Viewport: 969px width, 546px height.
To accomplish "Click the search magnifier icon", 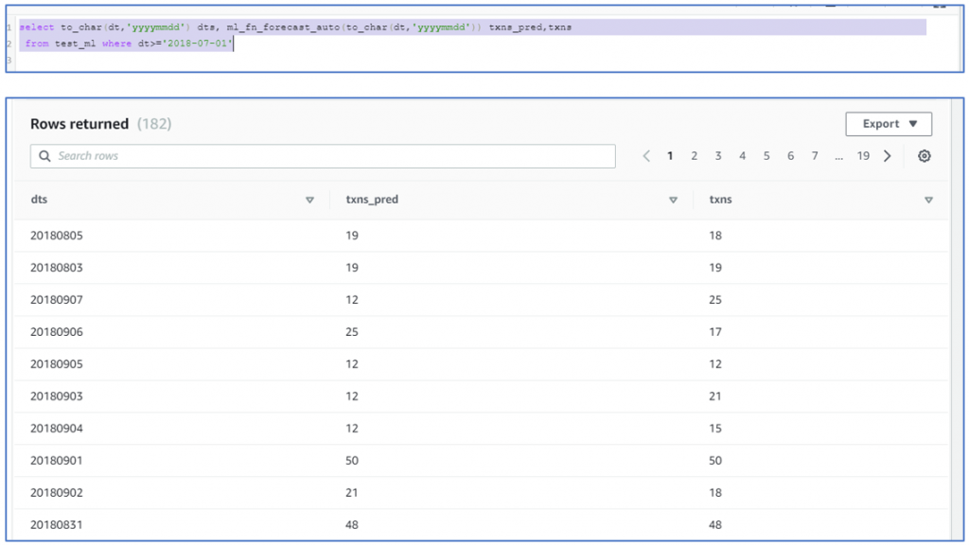I will point(44,156).
